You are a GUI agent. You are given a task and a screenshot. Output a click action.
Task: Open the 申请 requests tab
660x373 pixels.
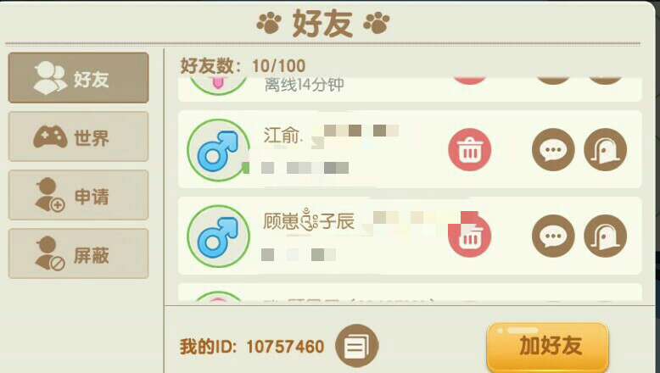[78, 195]
